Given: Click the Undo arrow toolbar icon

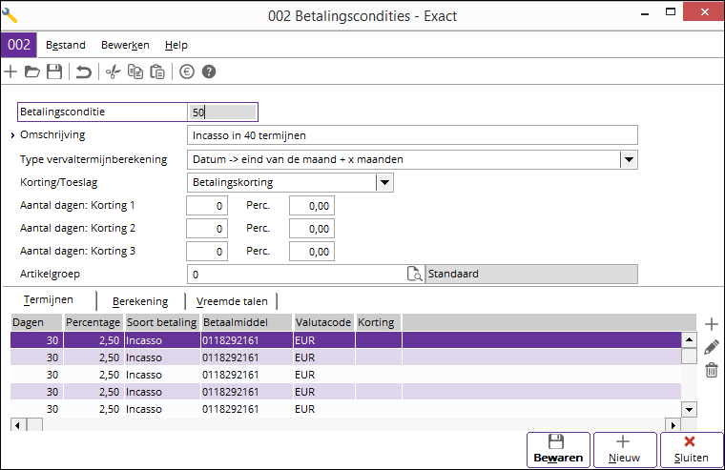Looking at the screenshot, I should pyautogui.click(x=84, y=72).
